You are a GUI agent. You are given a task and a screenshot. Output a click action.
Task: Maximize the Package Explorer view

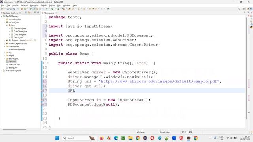38,12
